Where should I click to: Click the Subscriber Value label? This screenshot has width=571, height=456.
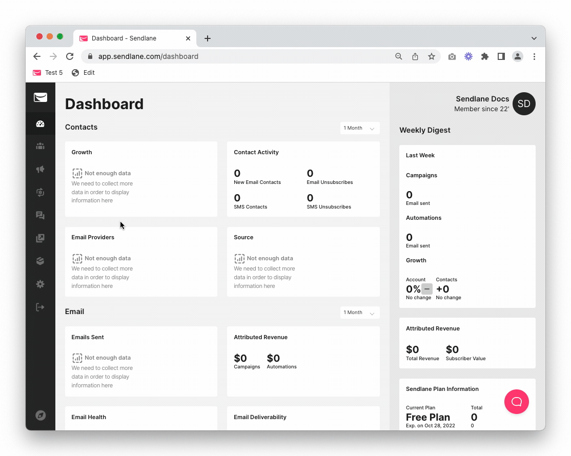465,359
